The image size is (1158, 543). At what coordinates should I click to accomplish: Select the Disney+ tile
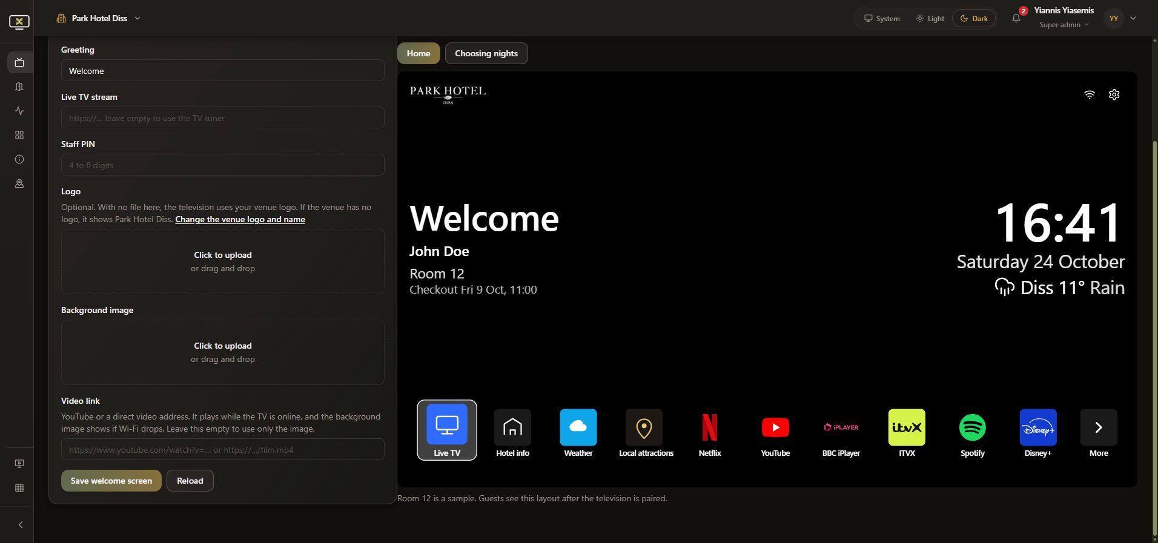[1038, 433]
